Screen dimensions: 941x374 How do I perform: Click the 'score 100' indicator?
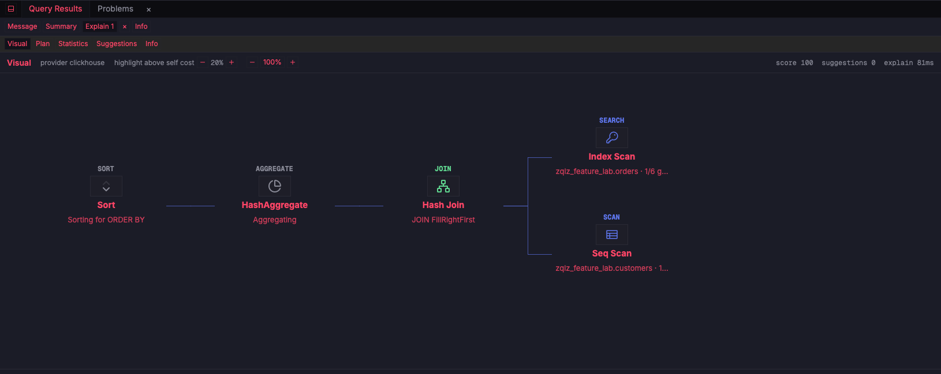coord(794,63)
